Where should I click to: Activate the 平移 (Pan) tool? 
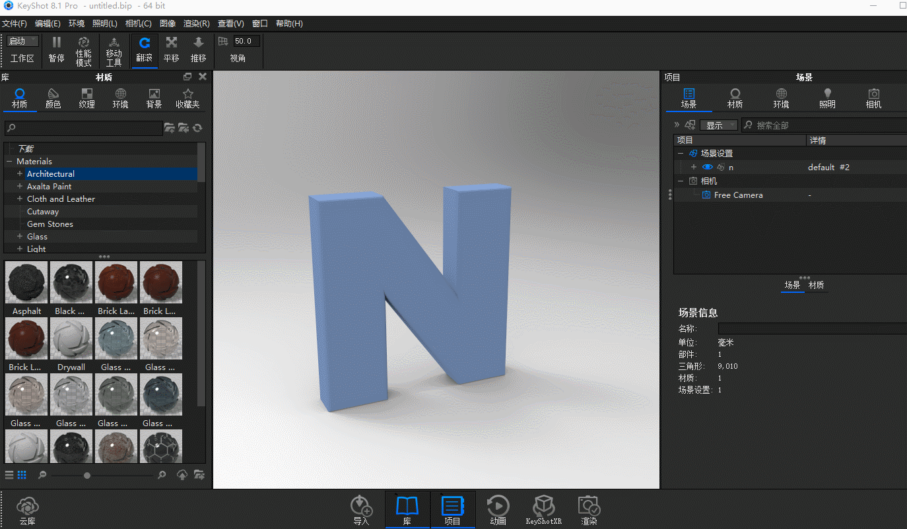(171, 49)
